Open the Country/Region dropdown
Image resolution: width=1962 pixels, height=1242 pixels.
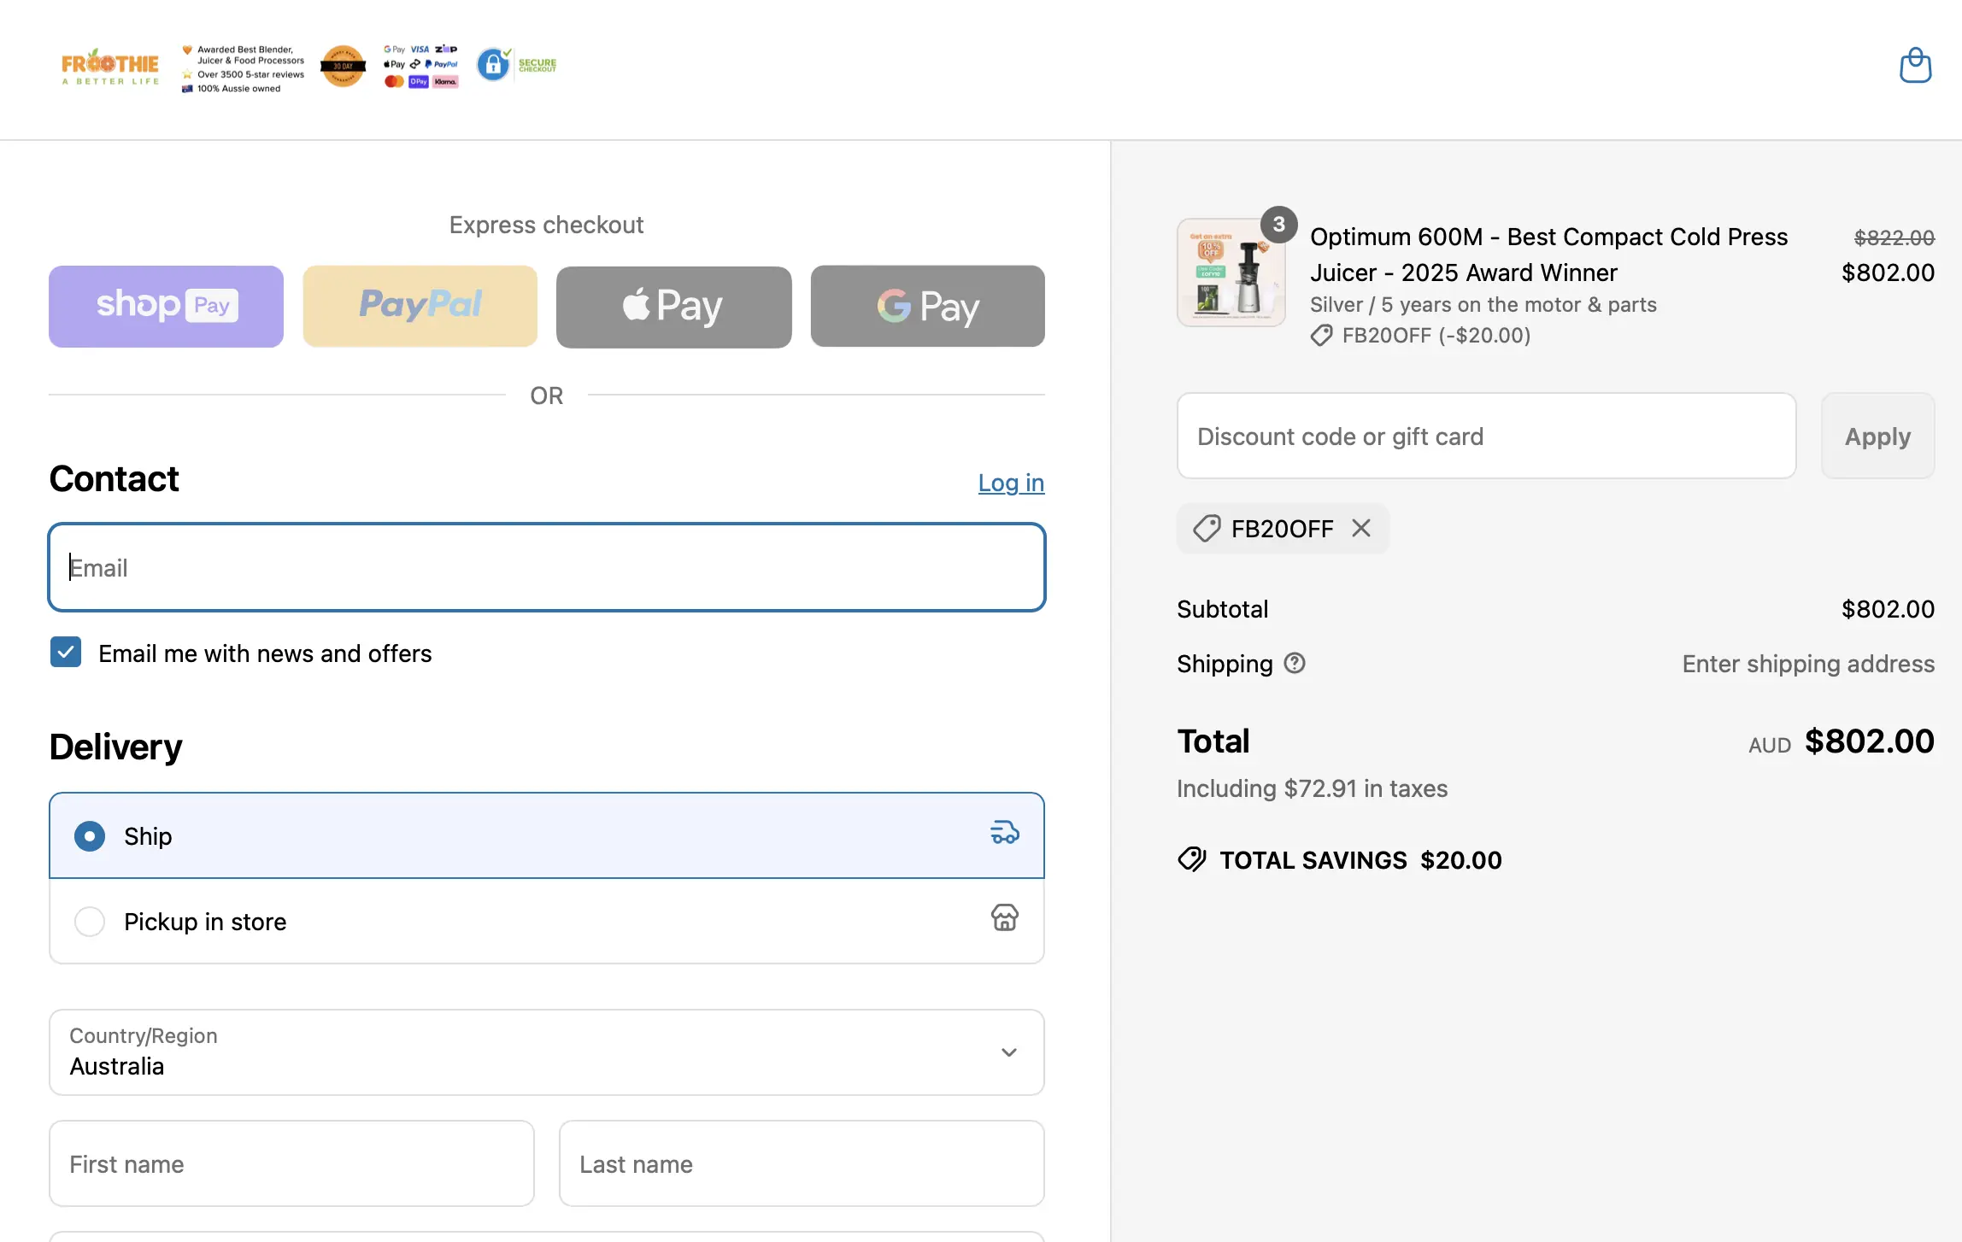pos(547,1052)
